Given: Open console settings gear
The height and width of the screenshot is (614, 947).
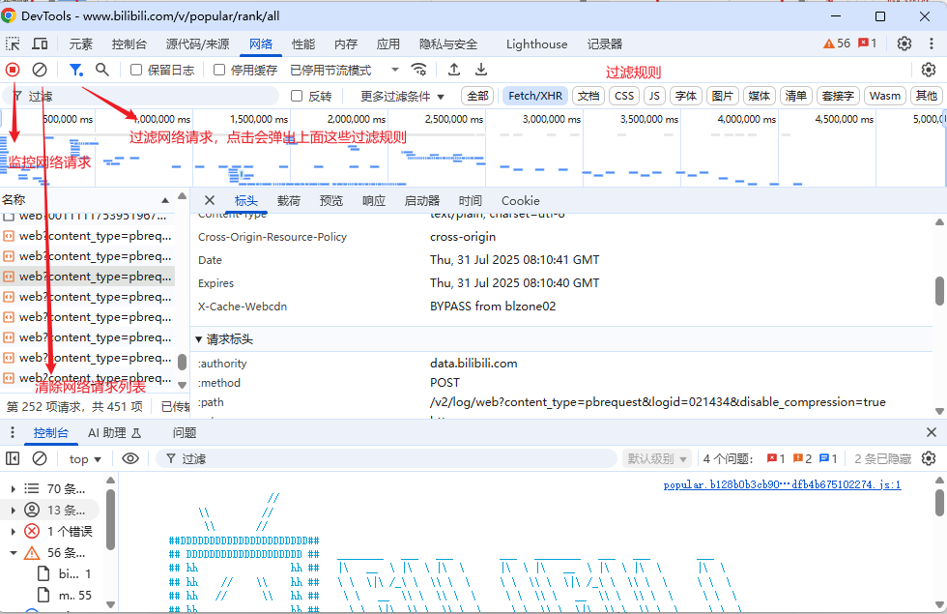Looking at the screenshot, I should (x=929, y=458).
